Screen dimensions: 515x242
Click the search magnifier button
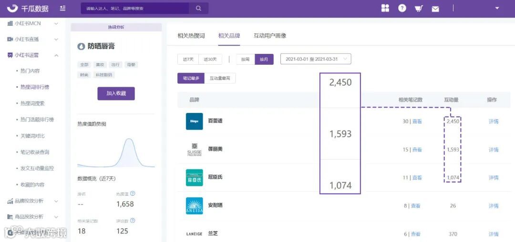coord(198,8)
